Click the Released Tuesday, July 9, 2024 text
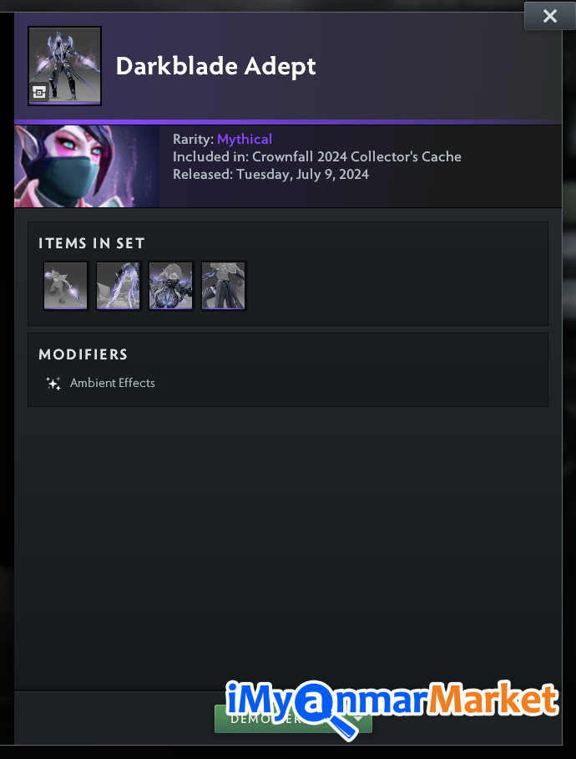 tap(271, 174)
